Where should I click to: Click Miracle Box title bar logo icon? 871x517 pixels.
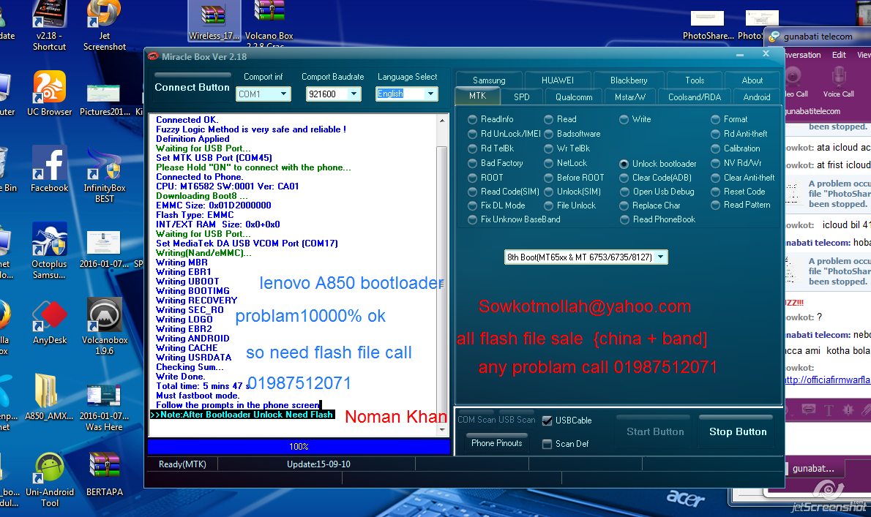click(x=153, y=56)
